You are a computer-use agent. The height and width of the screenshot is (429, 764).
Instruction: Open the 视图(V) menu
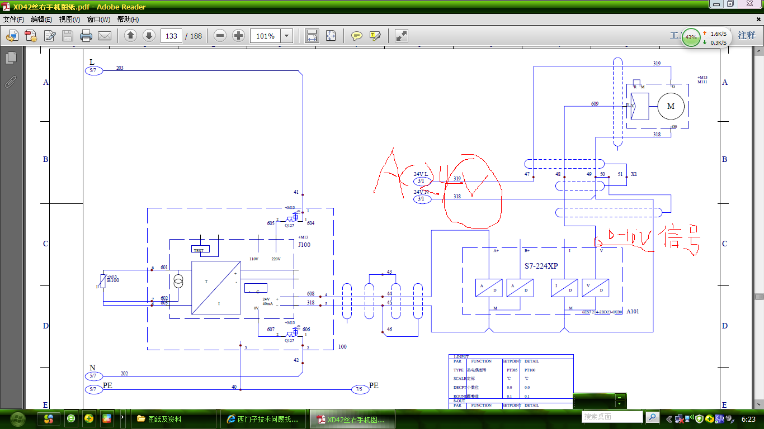pos(69,20)
